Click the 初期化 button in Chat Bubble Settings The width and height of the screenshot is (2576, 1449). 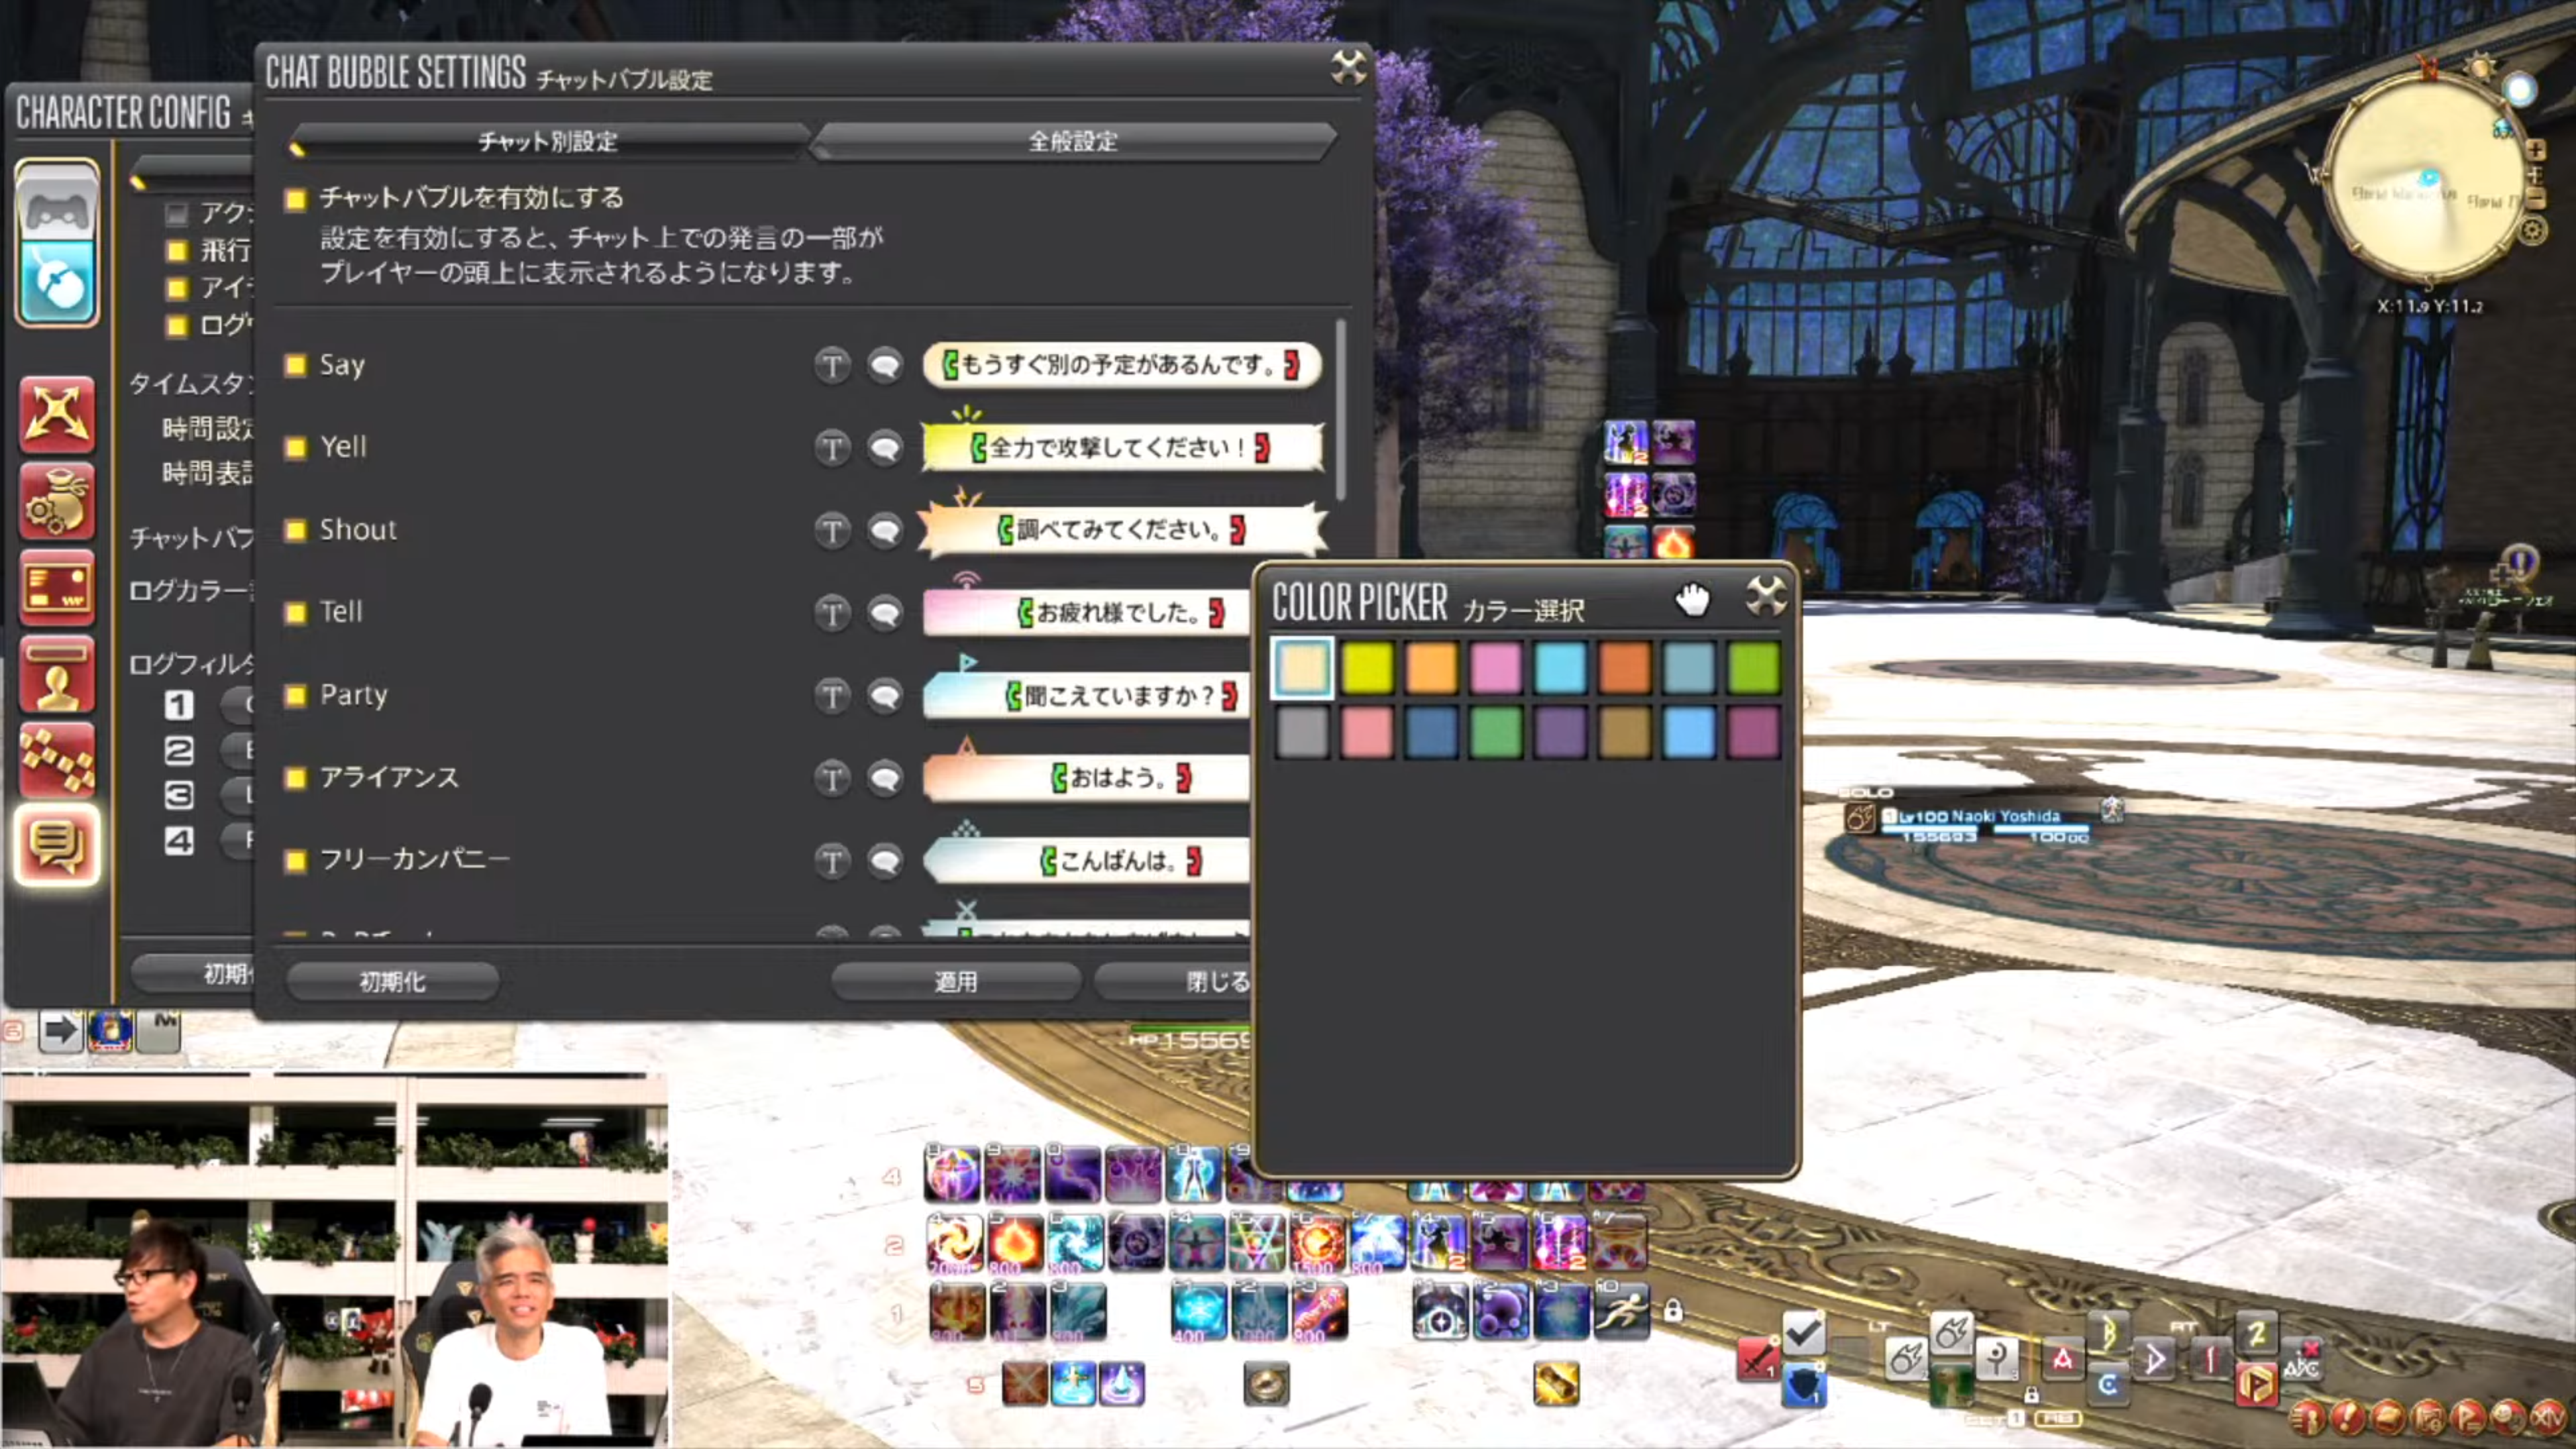pos(392,982)
